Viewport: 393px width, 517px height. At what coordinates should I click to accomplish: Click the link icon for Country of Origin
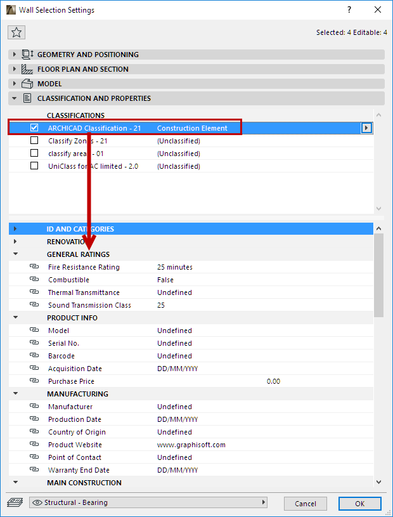coord(34,432)
